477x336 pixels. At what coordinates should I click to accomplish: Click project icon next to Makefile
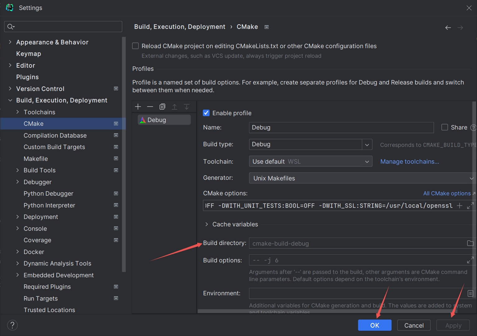[x=116, y=158]
